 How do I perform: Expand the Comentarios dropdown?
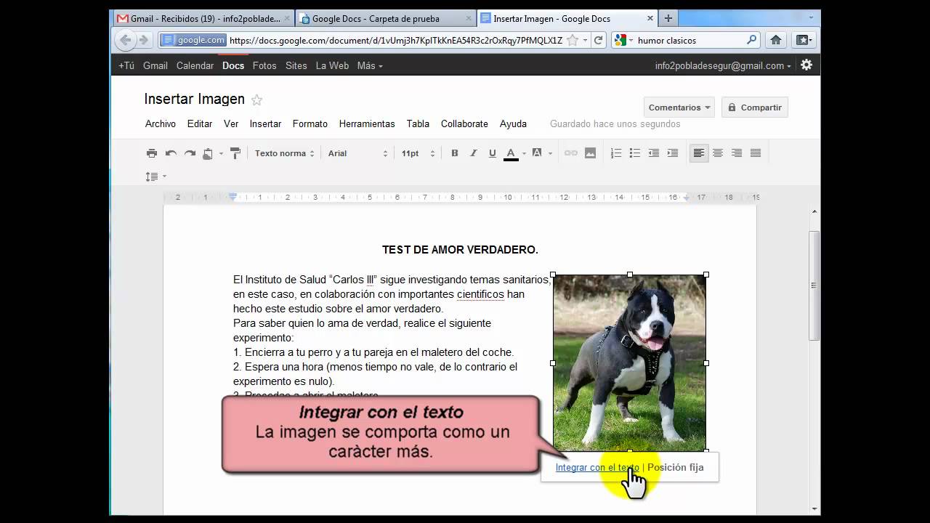[x=679, y=108]
